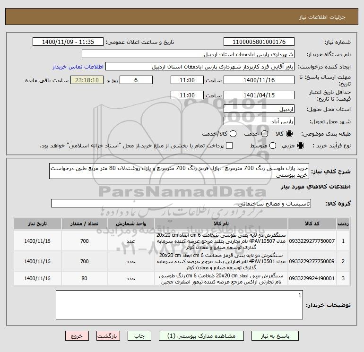Select the جزیی purchase type radio
Screen dimensions: 364x352
(300, 146)
